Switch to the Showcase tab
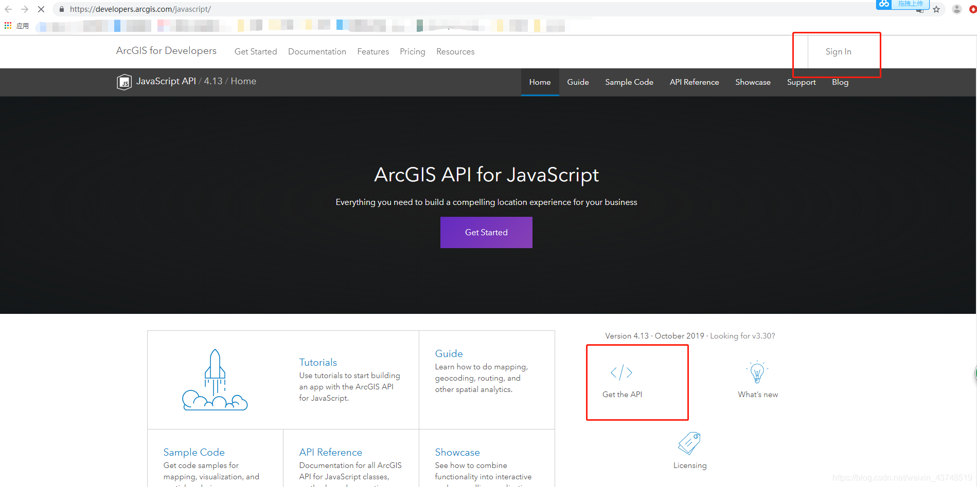This screenshot has height=487, width=977. tap(753, 82)
